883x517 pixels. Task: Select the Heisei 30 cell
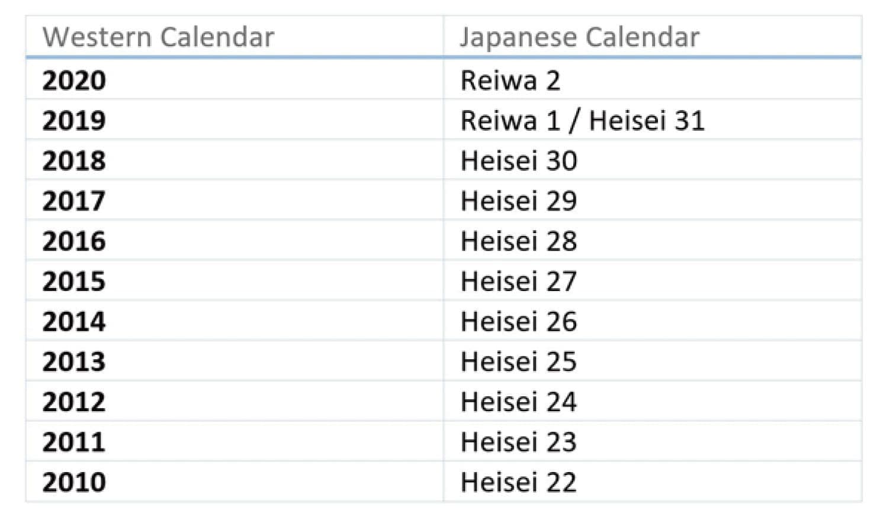pyautogui.click(x=518, y=161)
